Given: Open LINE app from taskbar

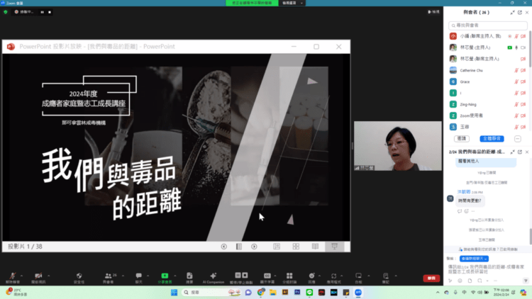Looking at the screenshot, I should pyautogui.click(x=309, y=292).
